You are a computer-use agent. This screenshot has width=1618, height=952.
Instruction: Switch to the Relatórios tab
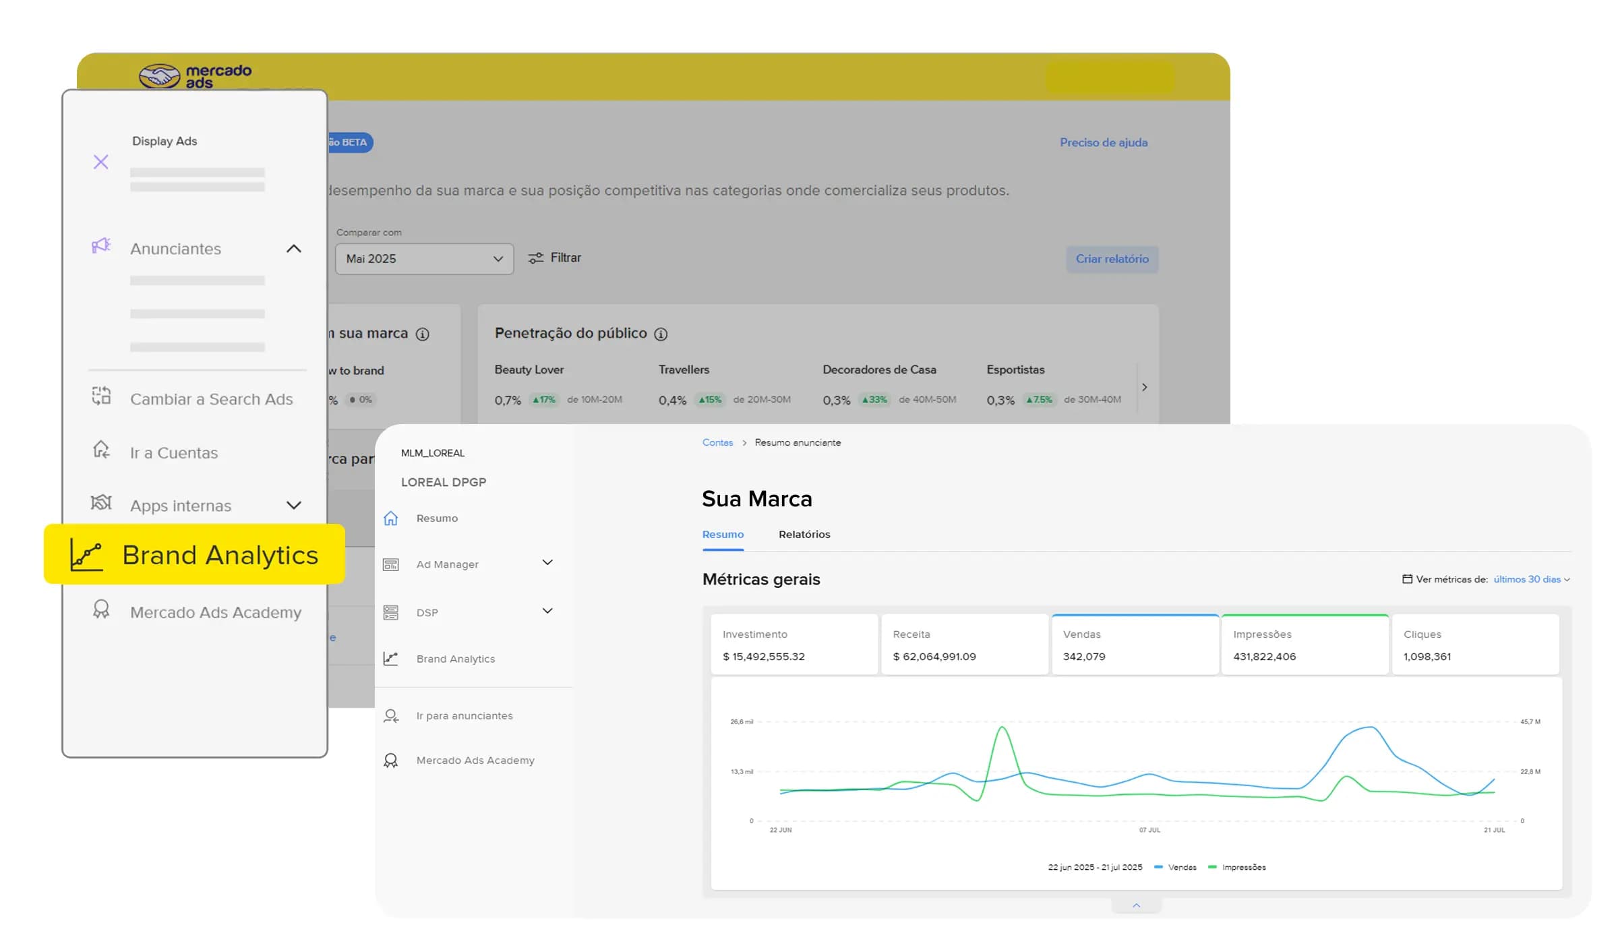point(804,534)
